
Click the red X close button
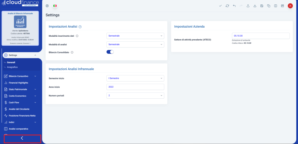tap(290, 6)
